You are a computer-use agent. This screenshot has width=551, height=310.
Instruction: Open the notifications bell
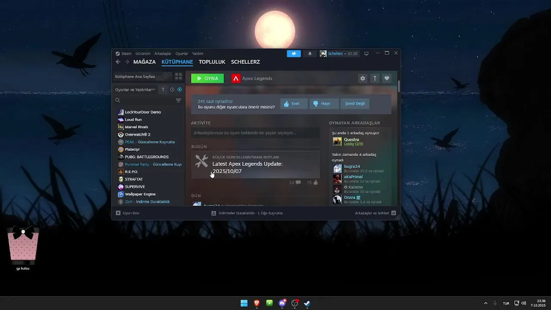[310, 54]
